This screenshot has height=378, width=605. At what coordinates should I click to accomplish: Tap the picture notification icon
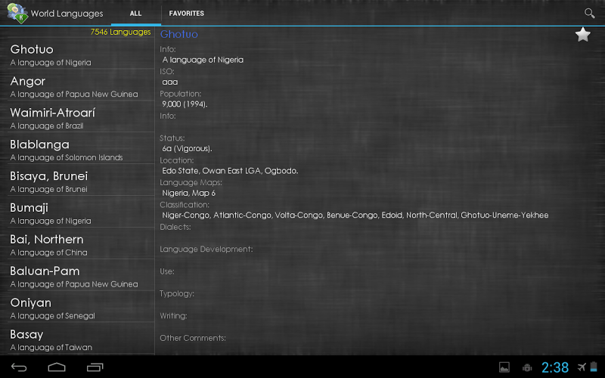(504, 367)
